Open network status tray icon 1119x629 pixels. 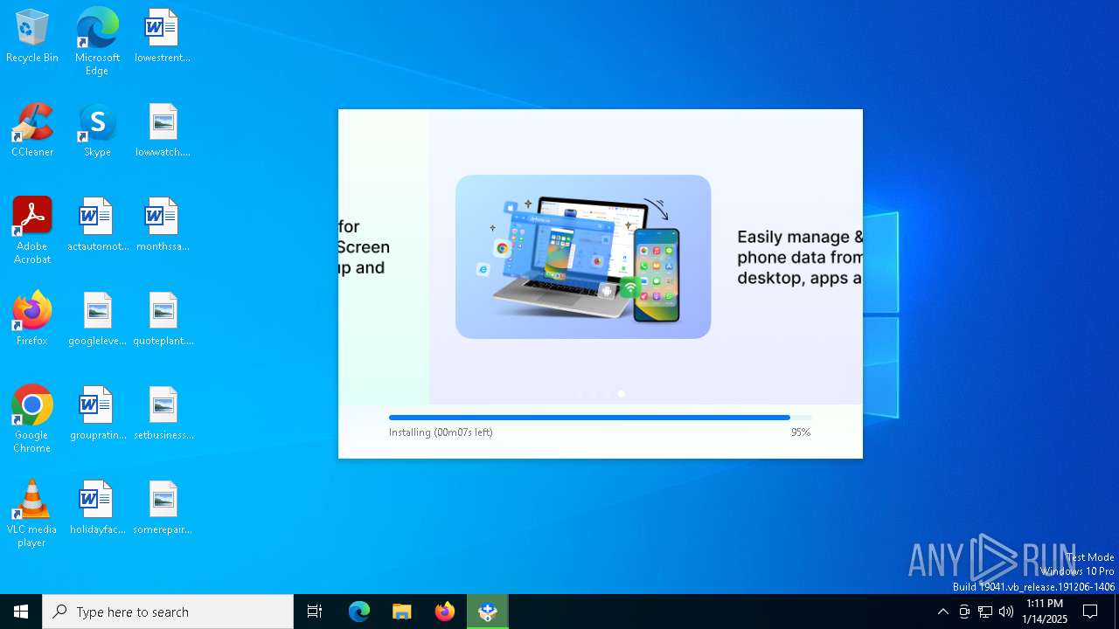tap(985, 612)
